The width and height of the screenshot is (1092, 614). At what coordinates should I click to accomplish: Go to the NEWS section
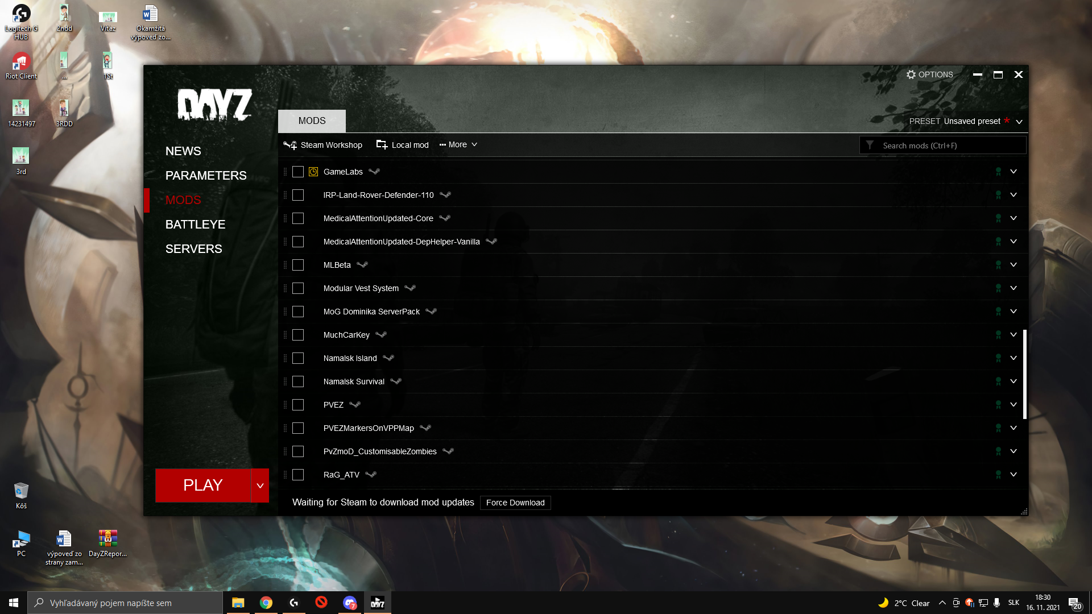coord(183,151)
